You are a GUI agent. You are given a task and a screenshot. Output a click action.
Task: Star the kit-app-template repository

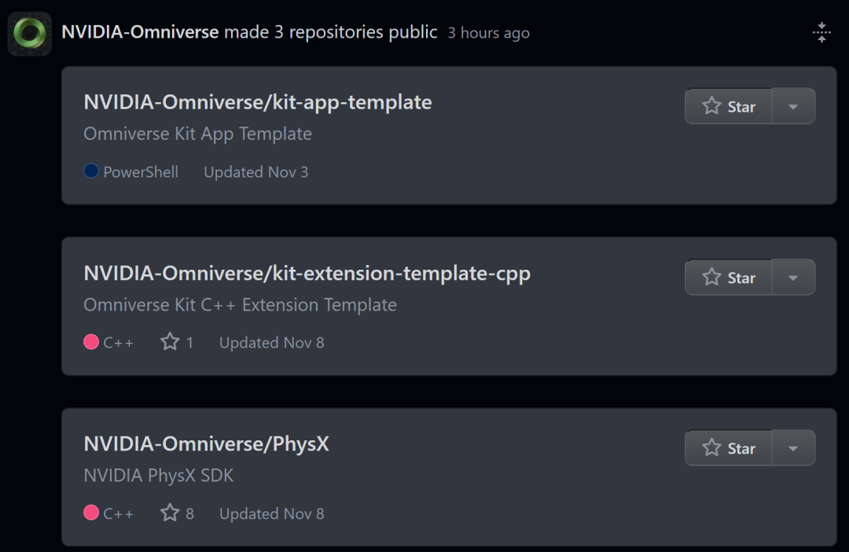coord(730,106)
